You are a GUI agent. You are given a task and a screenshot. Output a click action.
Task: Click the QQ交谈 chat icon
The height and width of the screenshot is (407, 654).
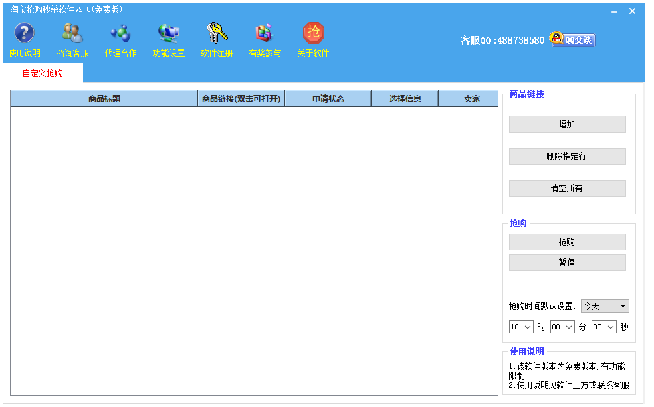point(572,39)
